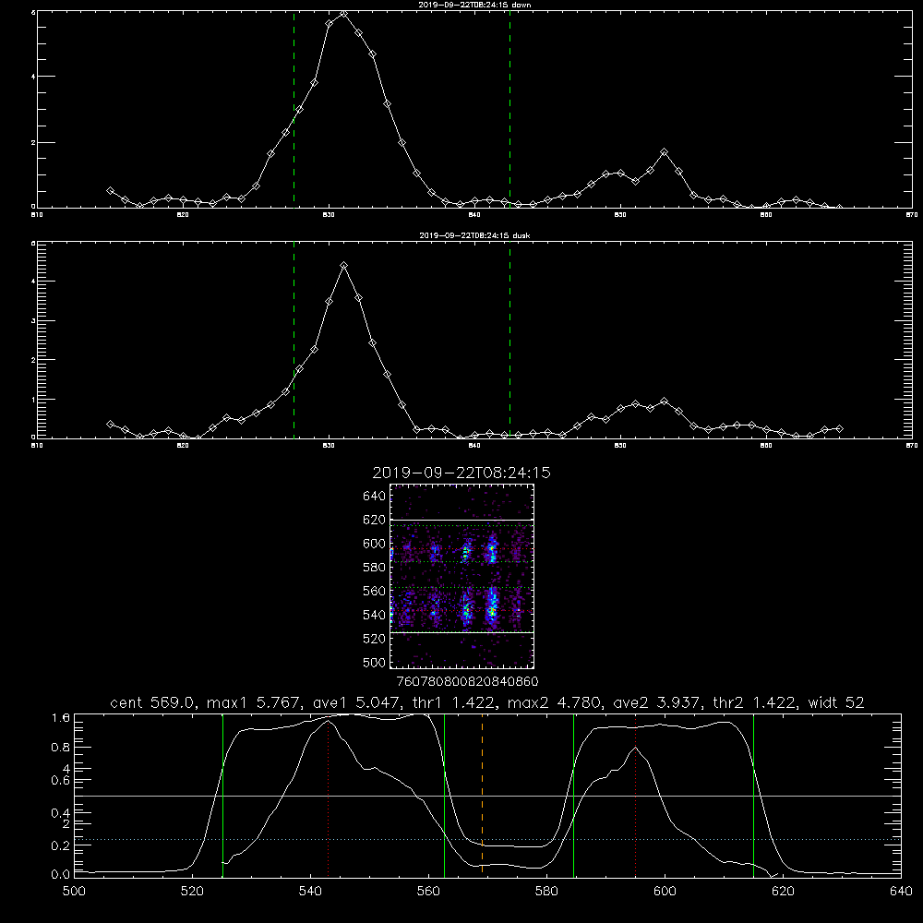Click the "560" x-axis label of bottom plot

pyautogui.click(x=428, y=892)
